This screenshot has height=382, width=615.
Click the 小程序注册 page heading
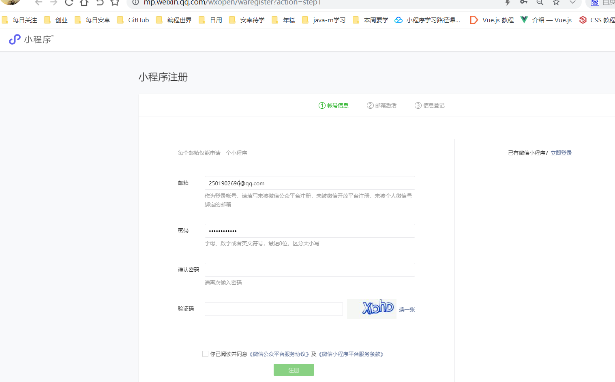pos(163,77)
